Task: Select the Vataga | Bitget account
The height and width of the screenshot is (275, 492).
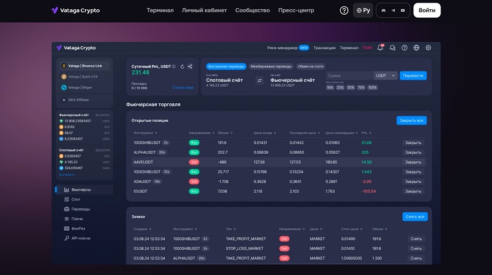Action: 84,87
